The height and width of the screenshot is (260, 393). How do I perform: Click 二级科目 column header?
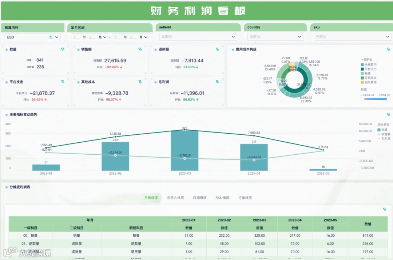(x=77, y=228)
